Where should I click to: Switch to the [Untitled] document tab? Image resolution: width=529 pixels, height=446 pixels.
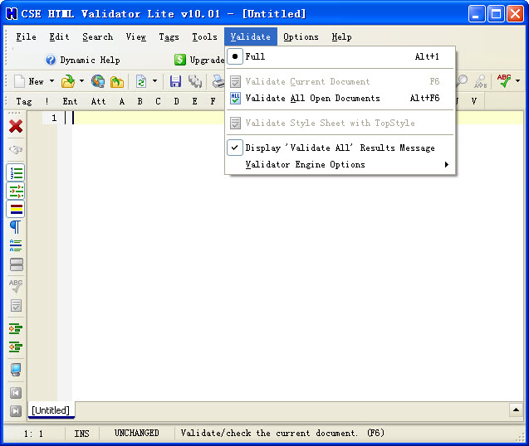tap(51, 410)
